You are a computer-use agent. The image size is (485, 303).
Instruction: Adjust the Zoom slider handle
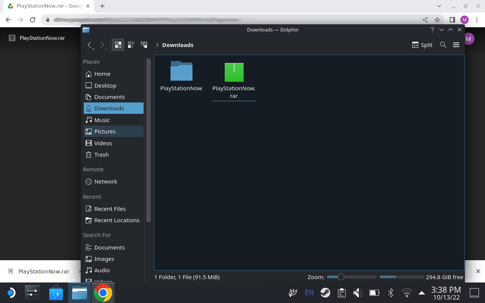point(341,277)
